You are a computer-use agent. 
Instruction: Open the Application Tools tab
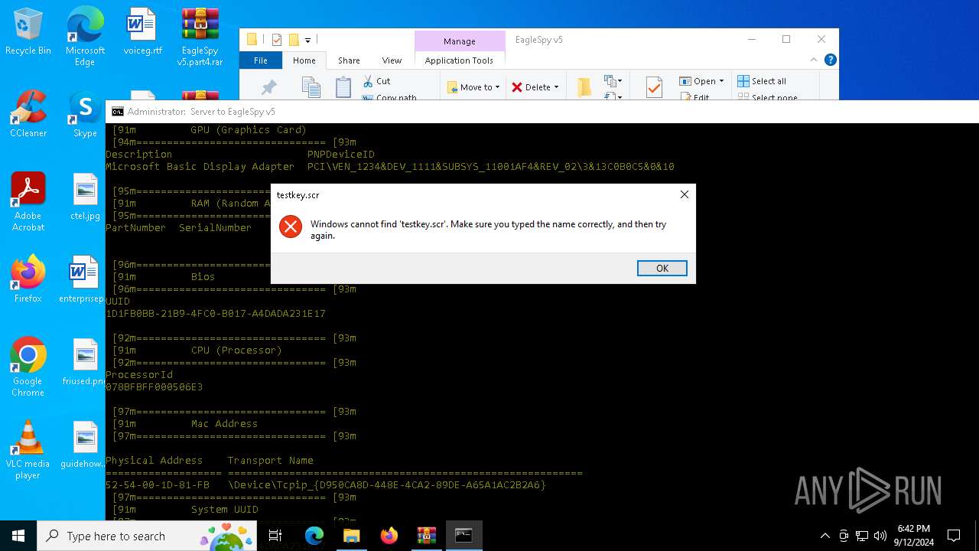459,60
